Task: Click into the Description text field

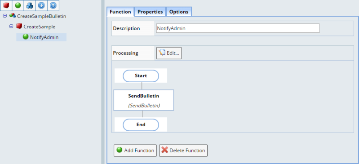Action: pos(237,28)
